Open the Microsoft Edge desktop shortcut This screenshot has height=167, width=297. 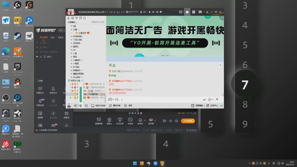[6, 54]
